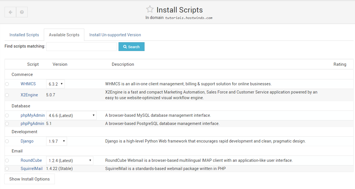The width and height of the screenshot is (355, 189).
Task: Expand the Django version dropdown
Action: [x=57, y=141]
